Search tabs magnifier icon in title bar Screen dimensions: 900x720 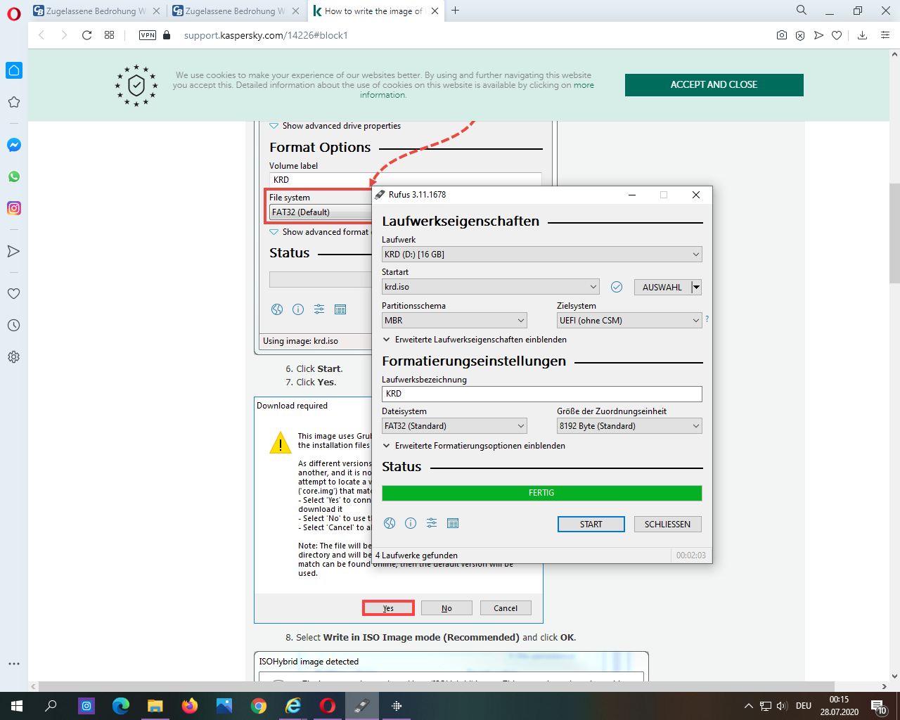(x=802, y=11)
